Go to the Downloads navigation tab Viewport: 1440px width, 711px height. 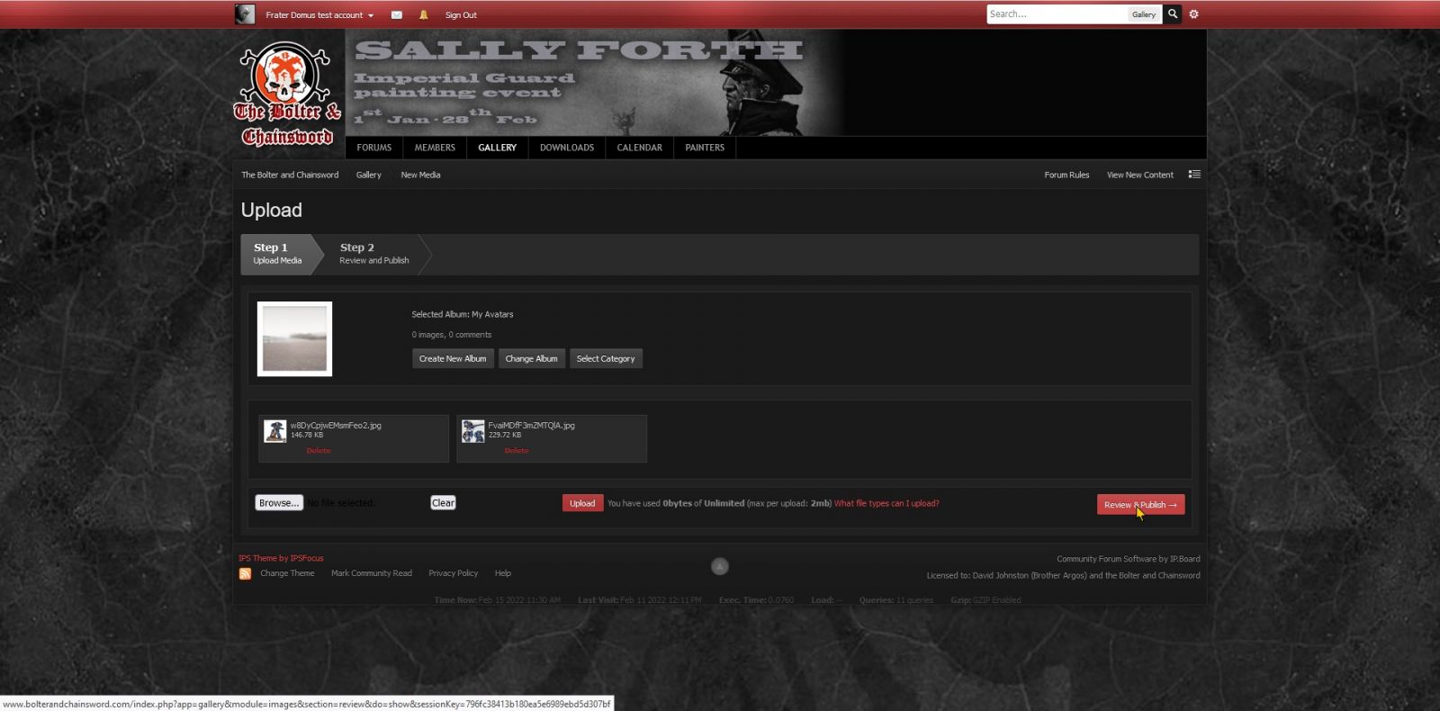point(566,148)
